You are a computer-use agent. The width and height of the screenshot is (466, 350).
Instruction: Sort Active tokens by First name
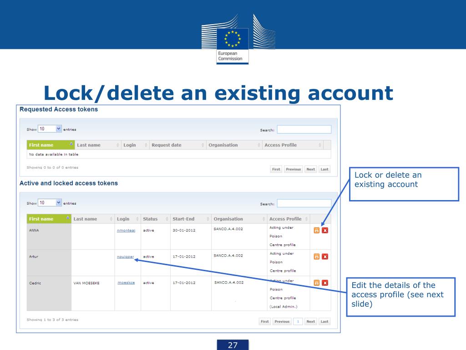pos(49,219)
